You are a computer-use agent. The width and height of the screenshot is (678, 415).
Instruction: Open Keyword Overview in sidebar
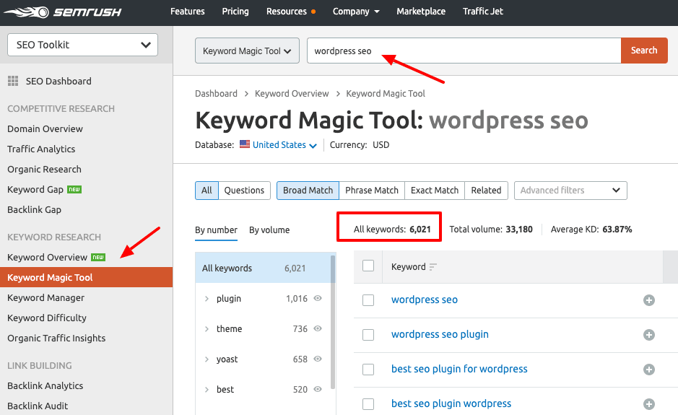pyautogui.click(x=47, y=257)
